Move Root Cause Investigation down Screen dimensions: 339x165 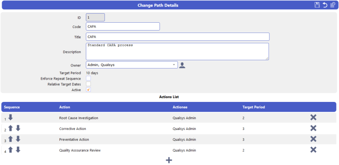[x=10, y=118]
